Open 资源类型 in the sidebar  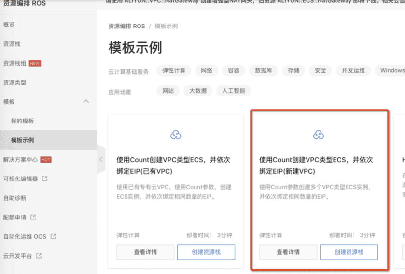pos(14,82)
